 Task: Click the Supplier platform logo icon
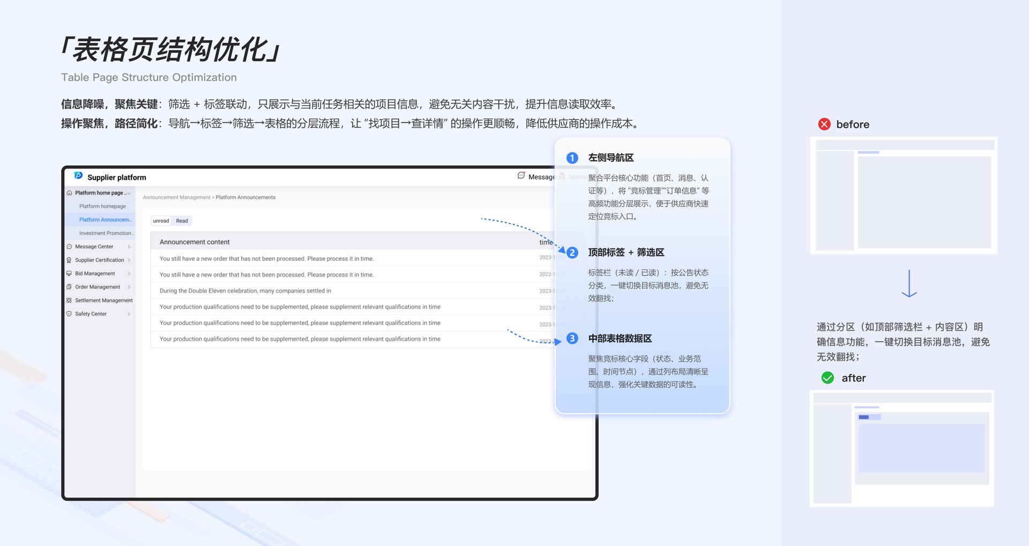point(78,176)
